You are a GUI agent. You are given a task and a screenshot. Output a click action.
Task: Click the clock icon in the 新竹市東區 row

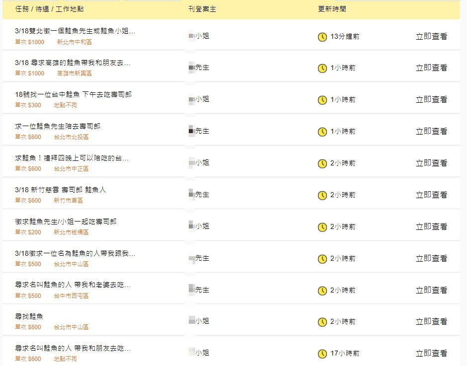coord(322,195)
